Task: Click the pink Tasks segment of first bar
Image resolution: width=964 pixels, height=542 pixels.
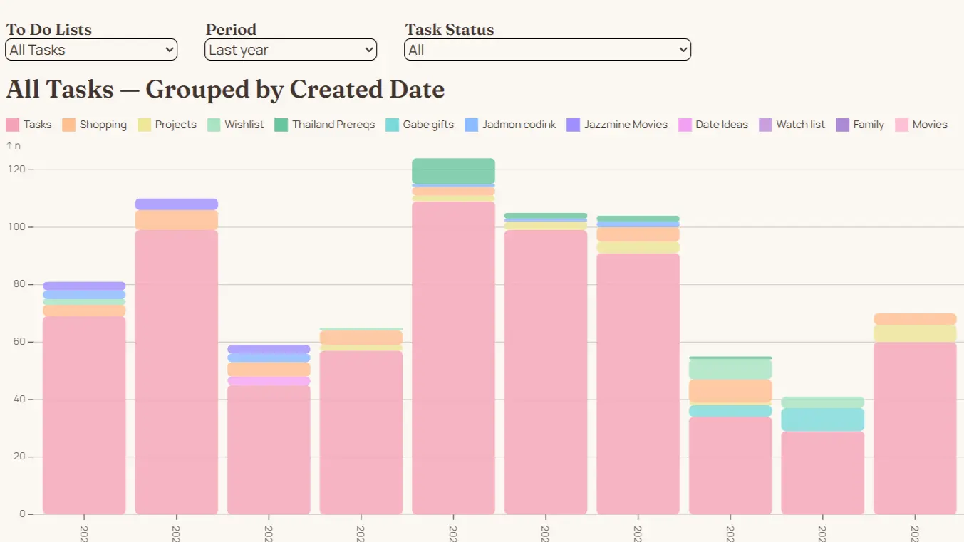Action: [84, 413]
